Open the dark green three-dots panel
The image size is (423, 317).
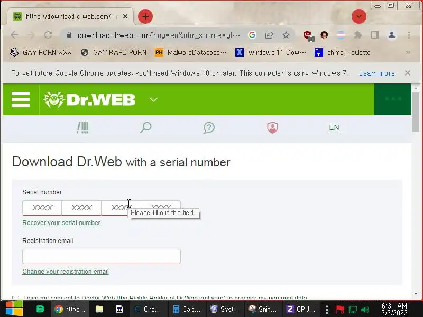pos(393,99)
